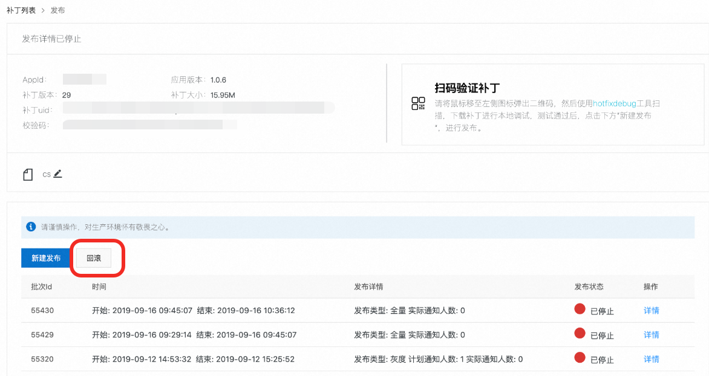Select batch Id 55430 cell
Viewport: 709px width, 376px height.
[x=42, y=311]
